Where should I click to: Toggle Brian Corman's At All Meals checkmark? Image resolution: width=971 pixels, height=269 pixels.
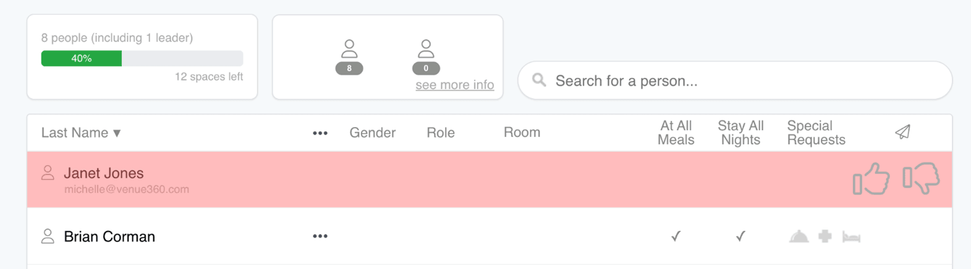[676, 236]
